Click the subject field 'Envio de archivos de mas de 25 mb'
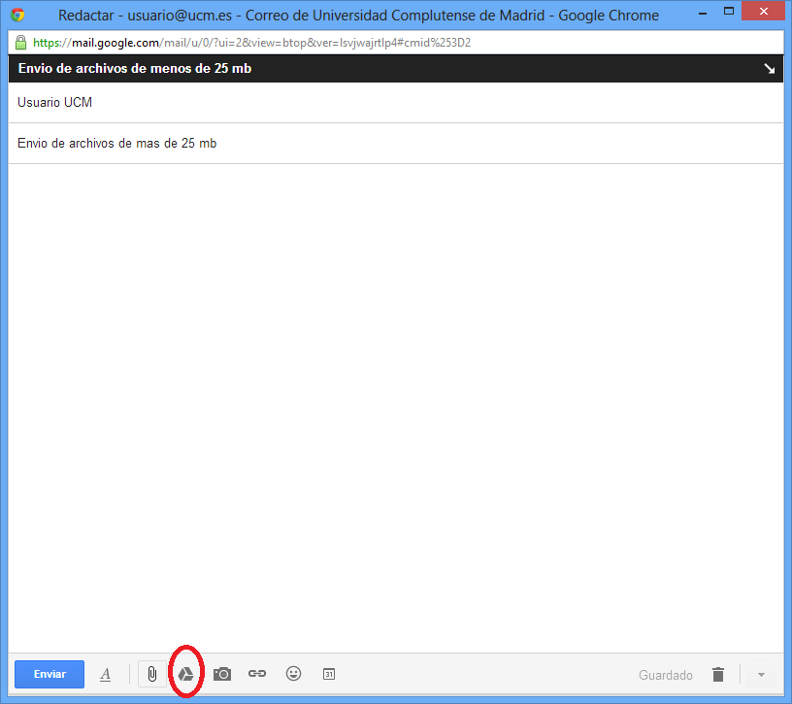Viewport: 792px width, 704px height. point(396,144)
